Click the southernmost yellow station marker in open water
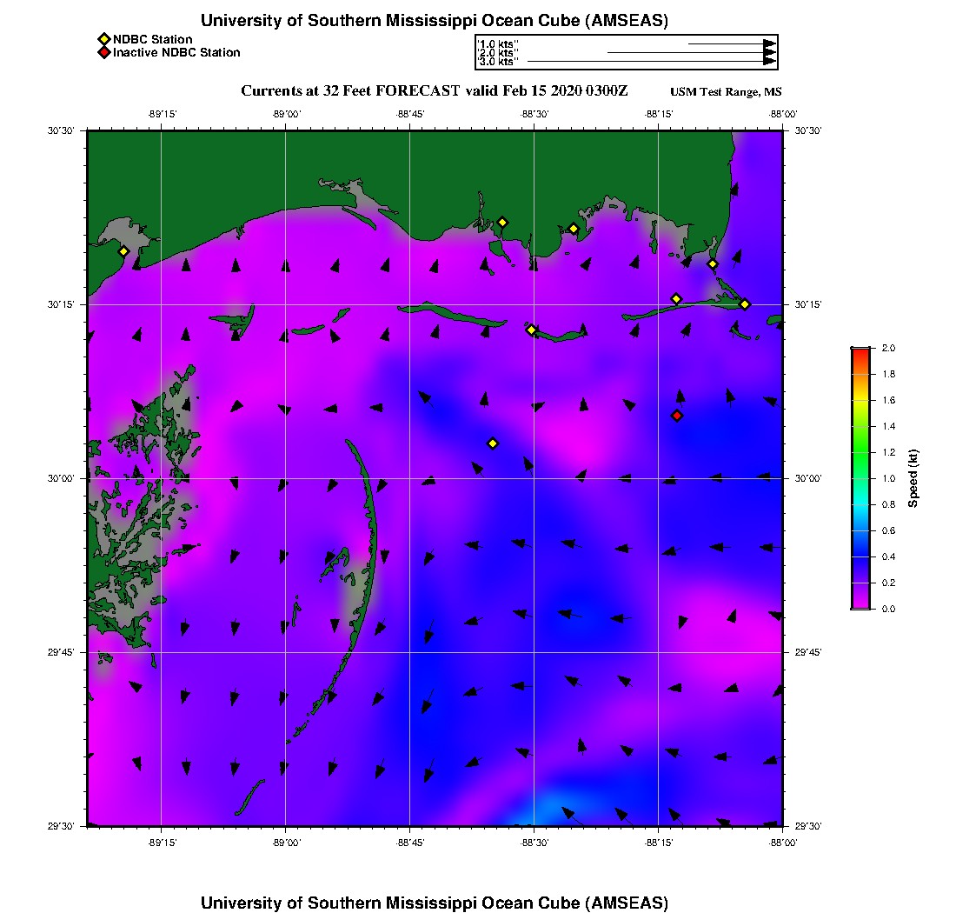The height and width of the screenshot is (913, 956). click(x=493, y=443)
